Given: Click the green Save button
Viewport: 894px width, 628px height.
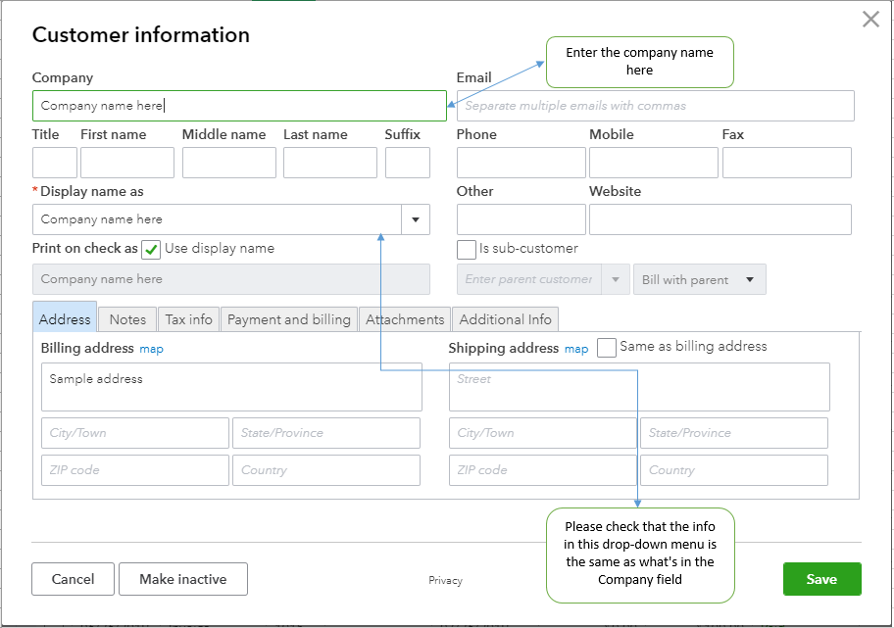Looking at the screenshot, I should (821, 579).
